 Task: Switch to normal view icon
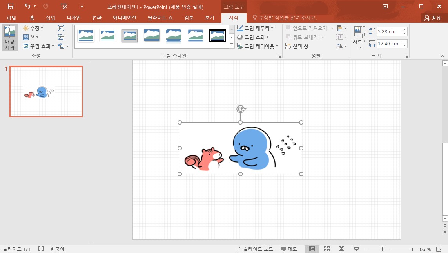(312, 249)
